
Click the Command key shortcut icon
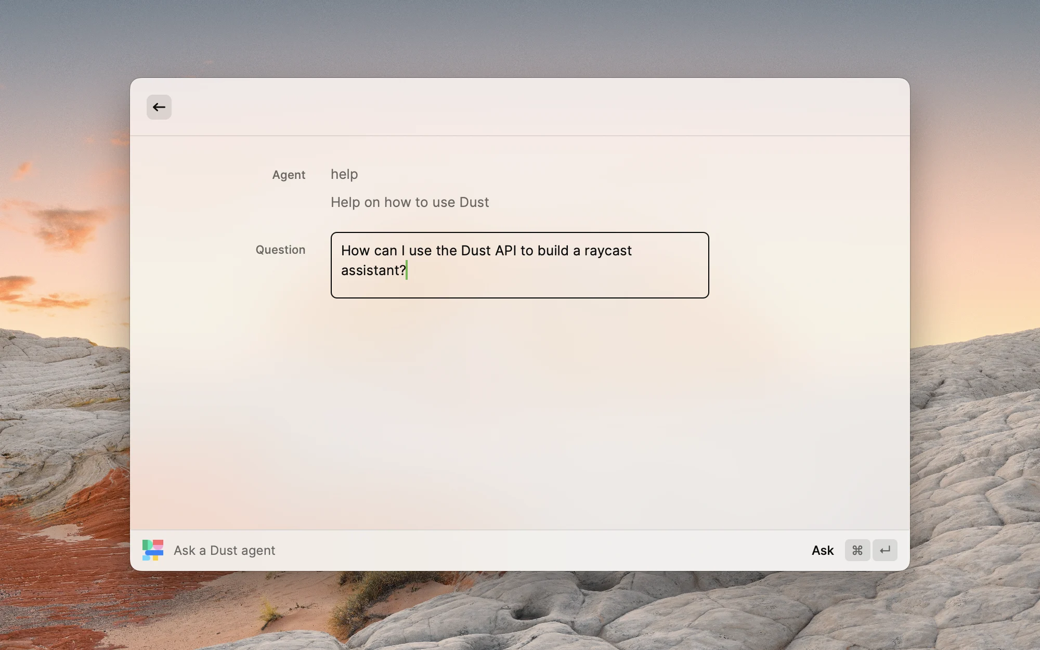857,550
